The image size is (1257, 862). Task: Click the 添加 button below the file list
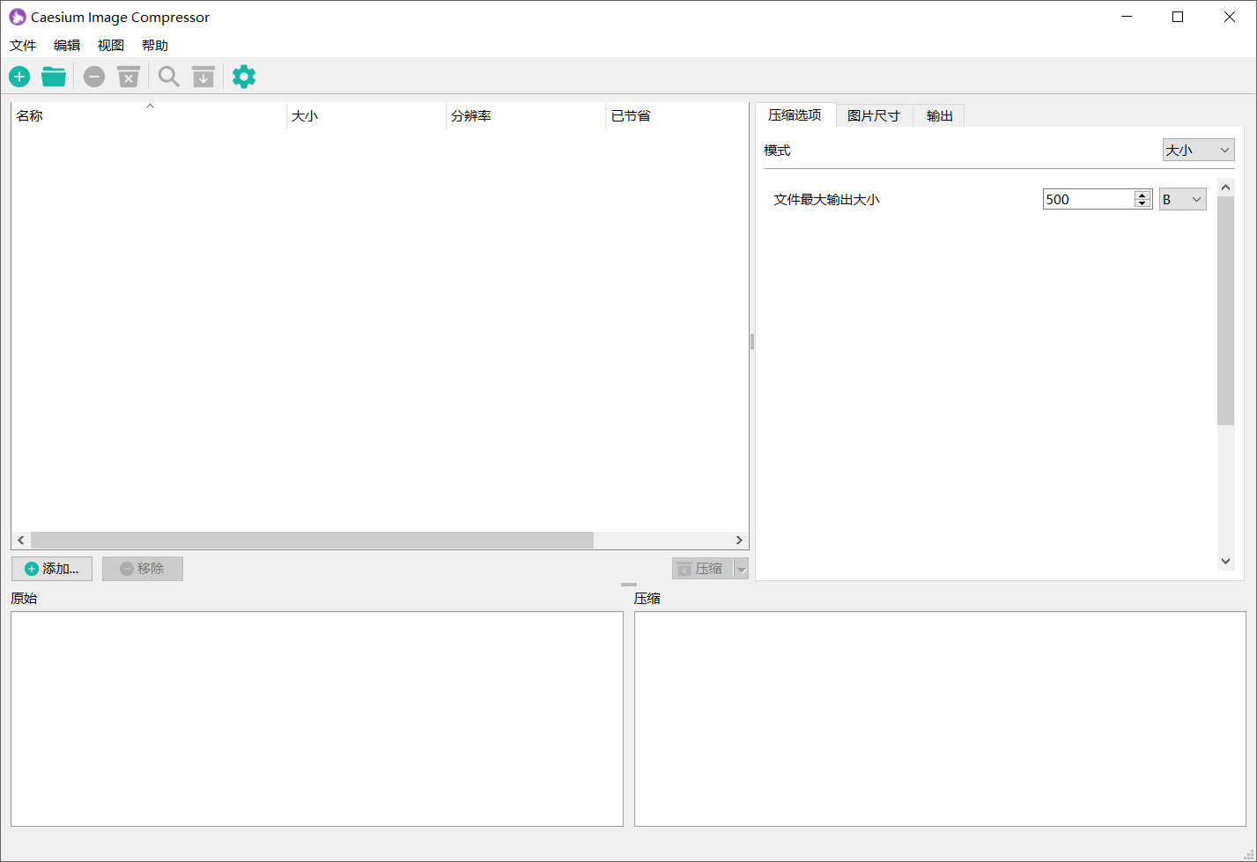click(51, 568)
